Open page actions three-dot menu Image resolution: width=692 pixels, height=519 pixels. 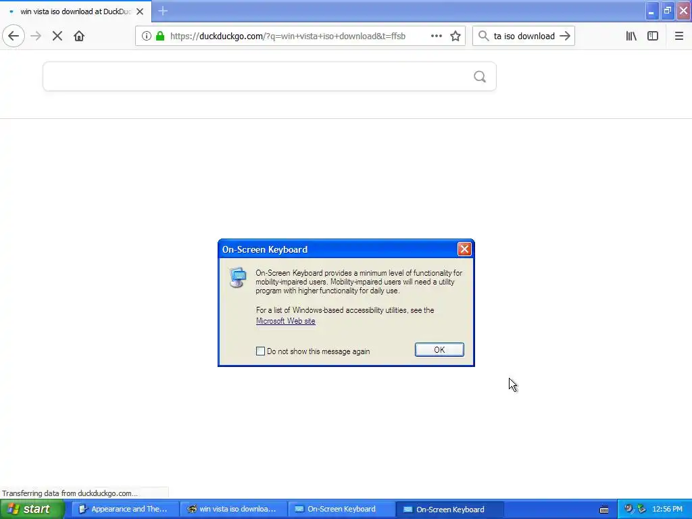pyautogui.click(x=437, y=36)
